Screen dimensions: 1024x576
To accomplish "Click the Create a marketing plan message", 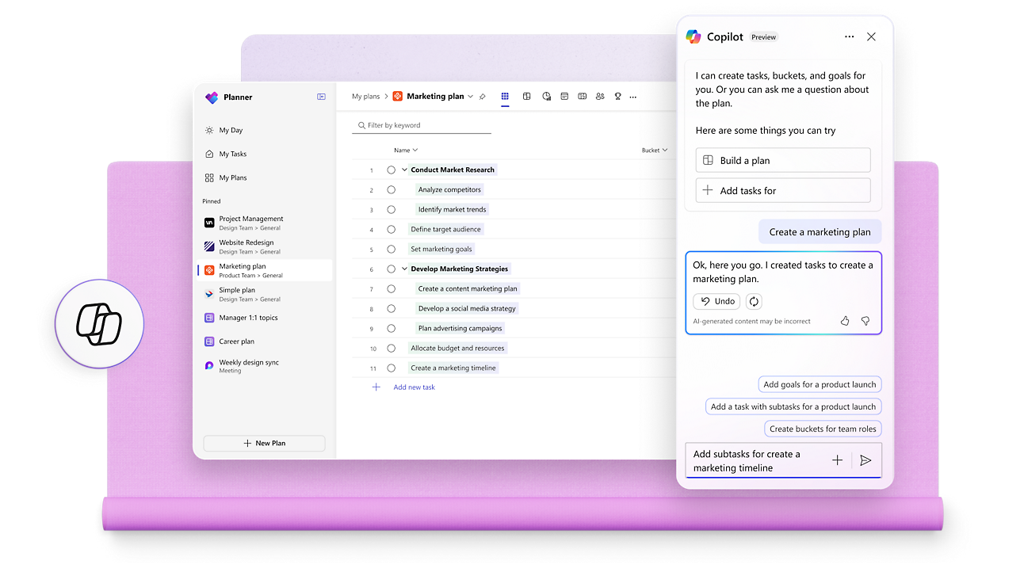I will click(820, 232).
